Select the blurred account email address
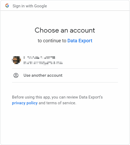 tap(43, 63)
